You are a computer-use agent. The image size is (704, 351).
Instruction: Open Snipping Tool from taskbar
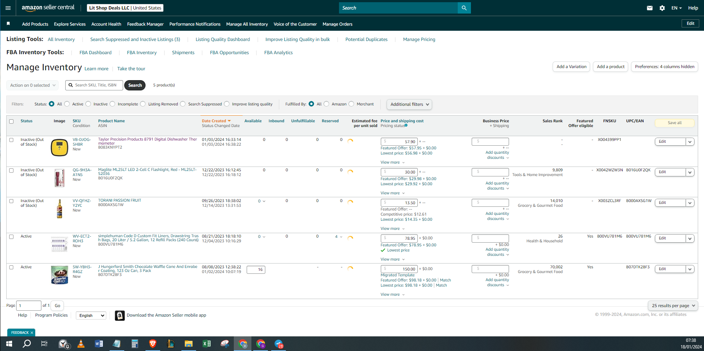coord(225,344)
